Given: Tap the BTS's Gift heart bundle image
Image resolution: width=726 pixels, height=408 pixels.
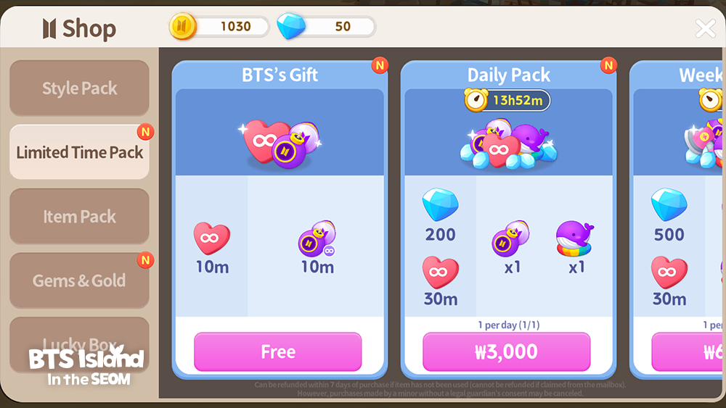Looking at the screenshot, I should [x=280, y=143].
